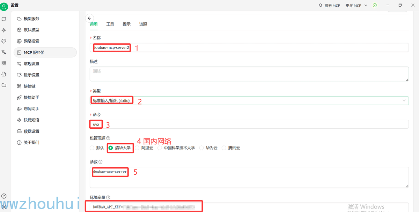This screenshot has width=419, height=212.
Task: Open the knowledge base sidebar icon
Action: (4, 74)
